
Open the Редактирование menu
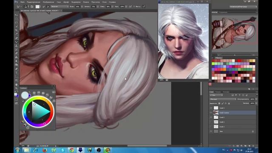[x=34, y=2]
